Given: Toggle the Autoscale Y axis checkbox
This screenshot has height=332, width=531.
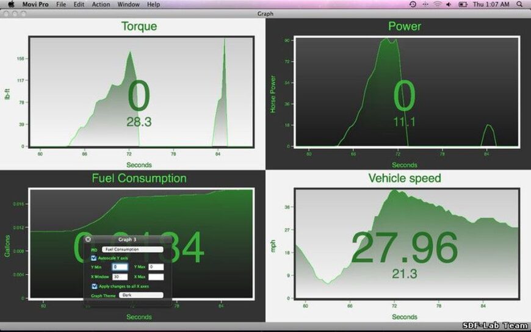Looking at the screenshot, I should click(94, 258).
